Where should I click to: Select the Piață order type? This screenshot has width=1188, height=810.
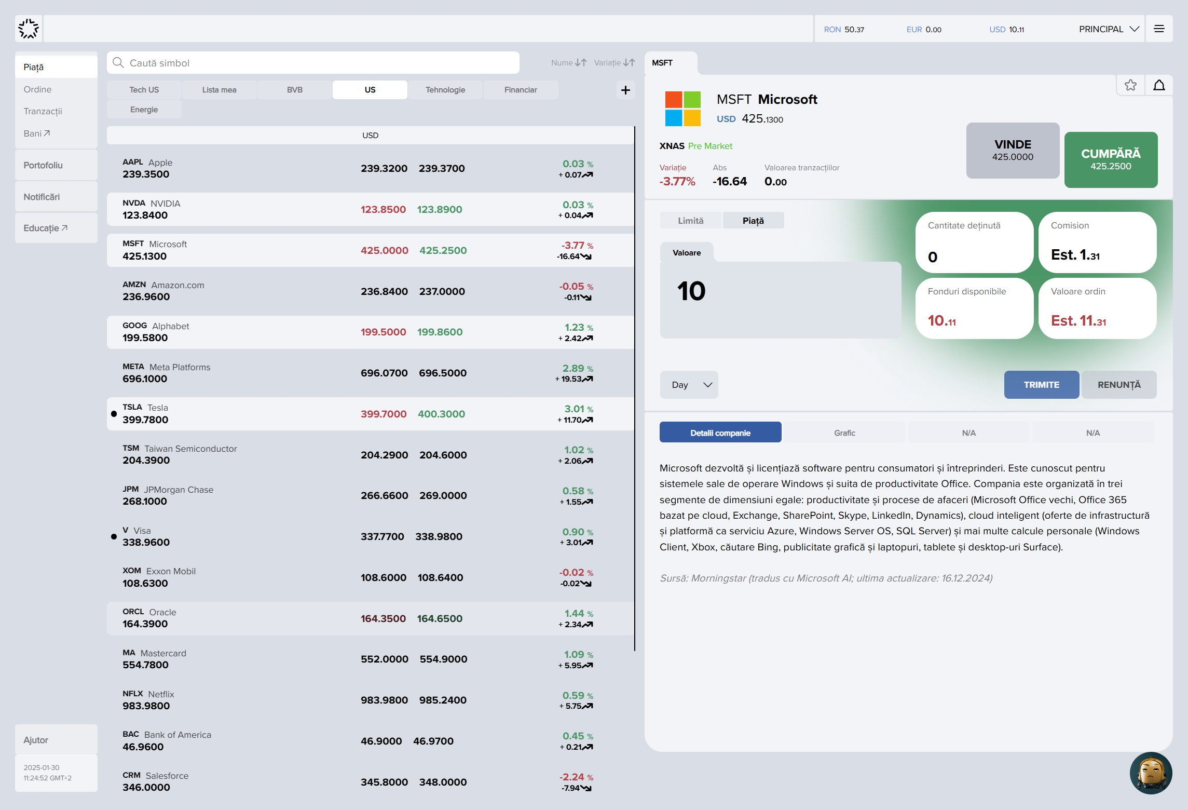[x=753, y=221]
